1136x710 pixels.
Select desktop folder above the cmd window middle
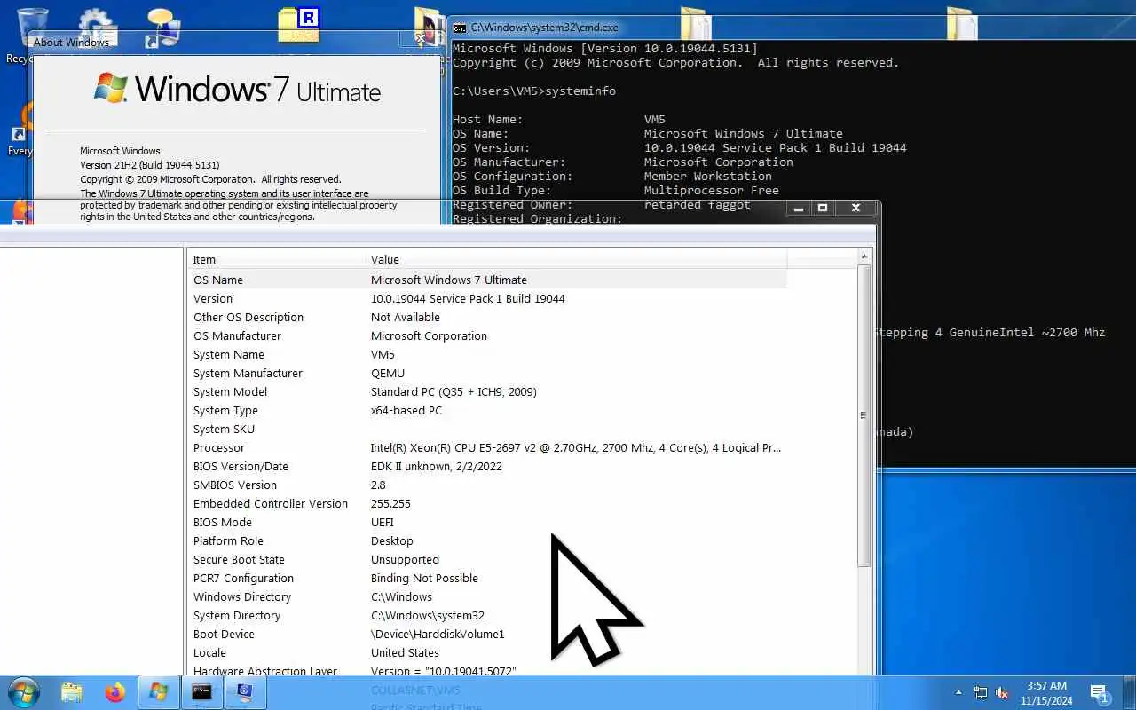695,25
